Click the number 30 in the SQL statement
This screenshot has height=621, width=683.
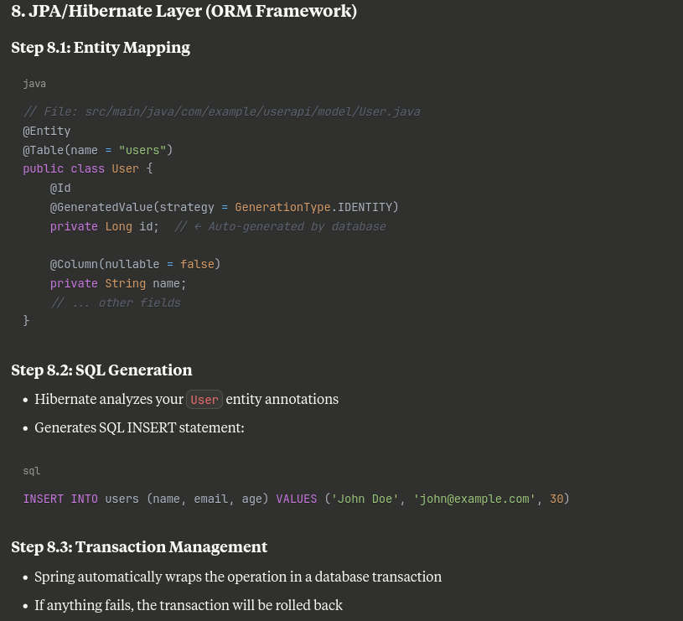click(x=556, y=499)
